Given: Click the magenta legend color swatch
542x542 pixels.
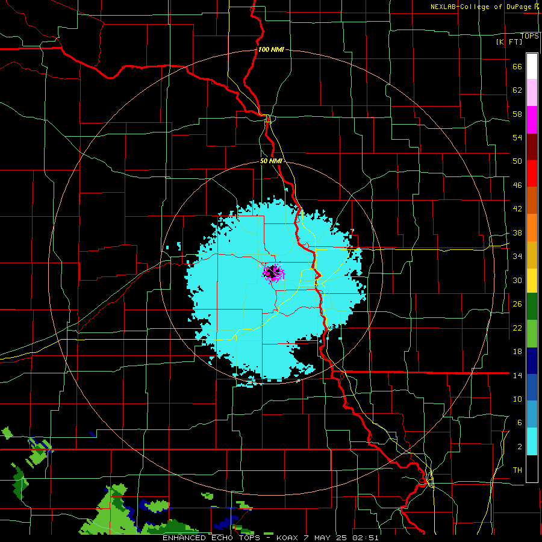Looking at the screenshot, I should [532, 120].
